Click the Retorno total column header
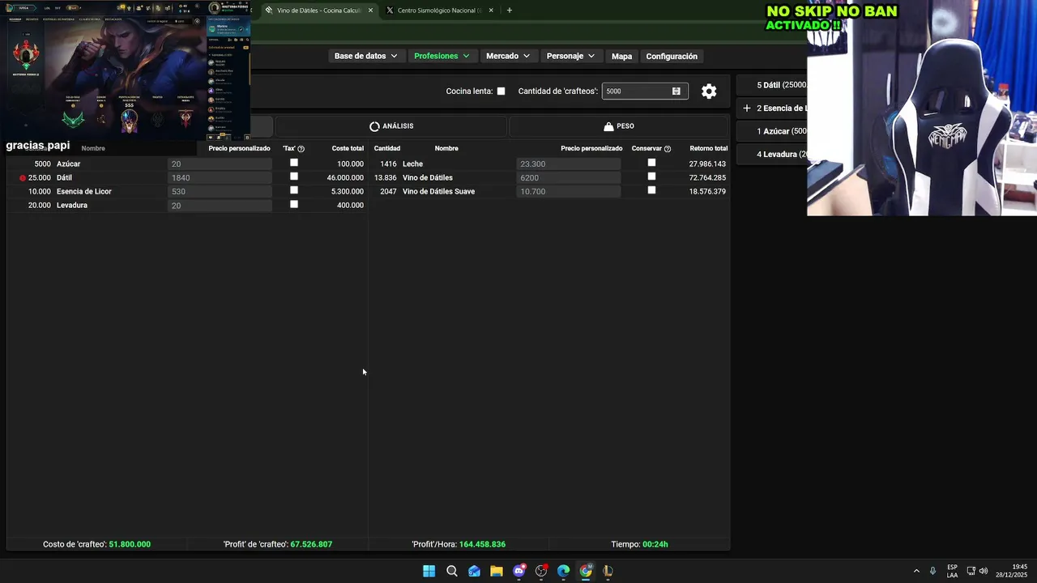1037x583 pixels. coord(708,149)
